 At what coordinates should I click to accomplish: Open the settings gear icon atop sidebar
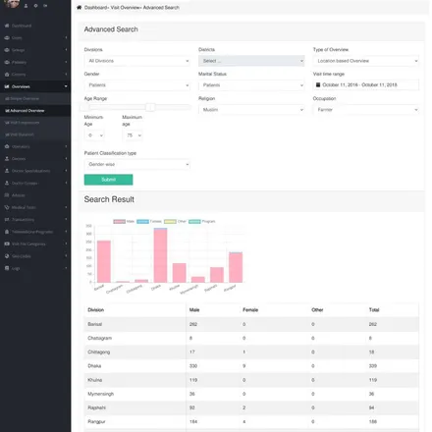click(x=35, y=6)
